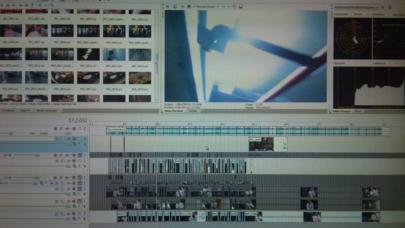Open the Vectorscope/Waveform/Histogram selector dropdown
405x228 pixels.
pos(356,7)
